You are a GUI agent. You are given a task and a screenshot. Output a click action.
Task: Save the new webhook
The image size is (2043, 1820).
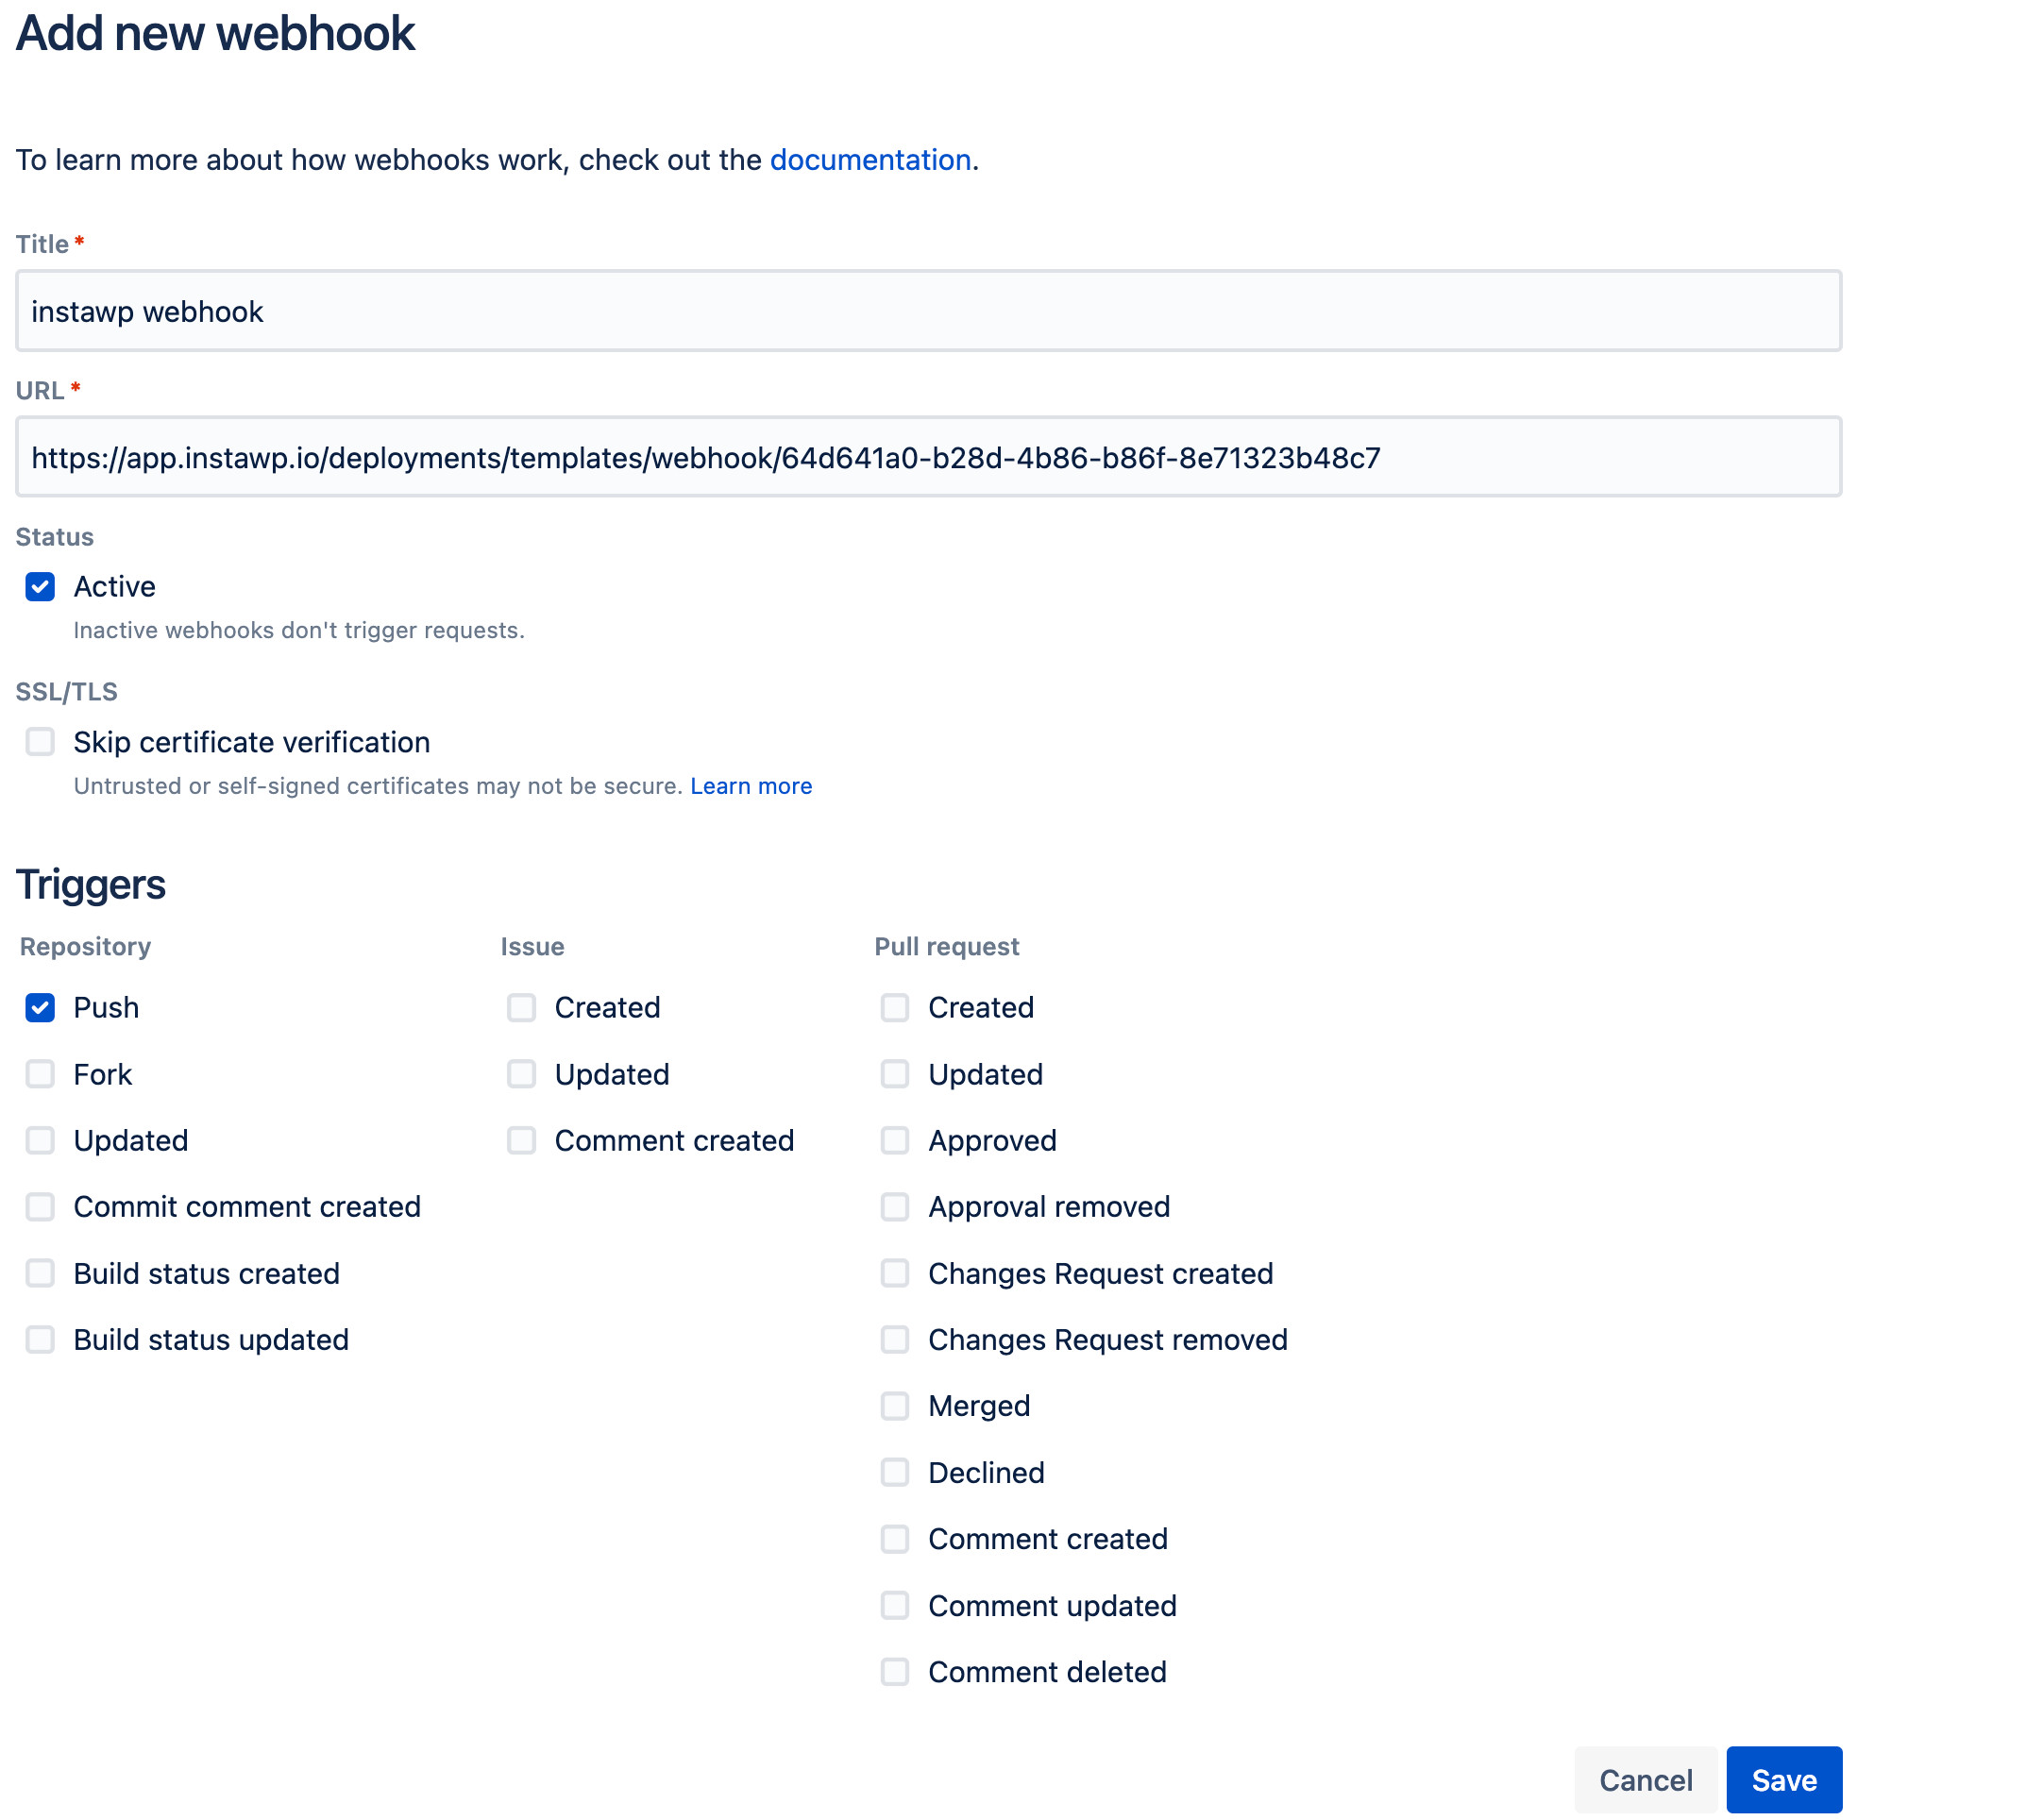click(x=1784, y=1781)
